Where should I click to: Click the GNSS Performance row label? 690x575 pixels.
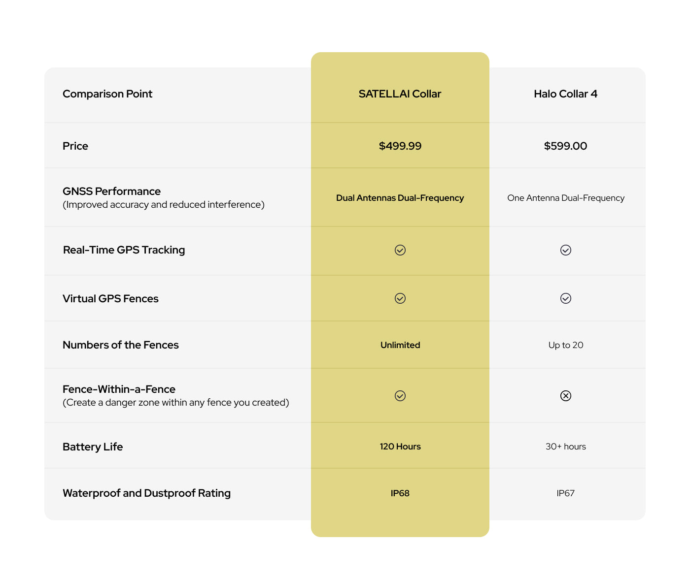tap(111, 191)
